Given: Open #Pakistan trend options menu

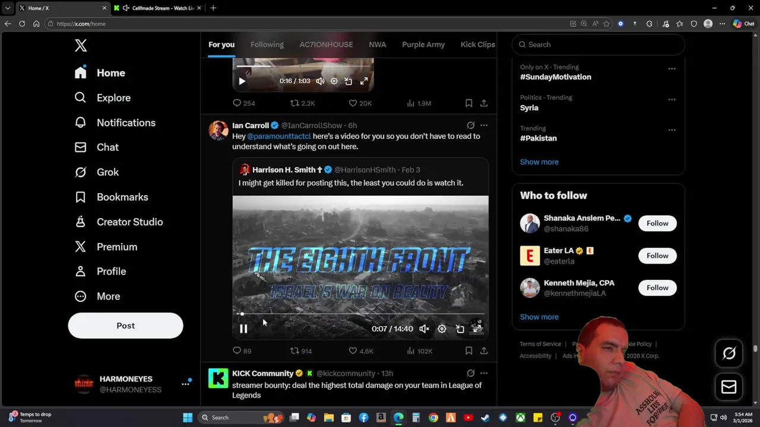Looking at the screenshot, I should [672, 130].
